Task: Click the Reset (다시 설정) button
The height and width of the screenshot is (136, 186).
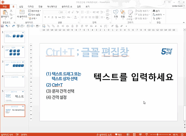Action: tap(34, 15)
